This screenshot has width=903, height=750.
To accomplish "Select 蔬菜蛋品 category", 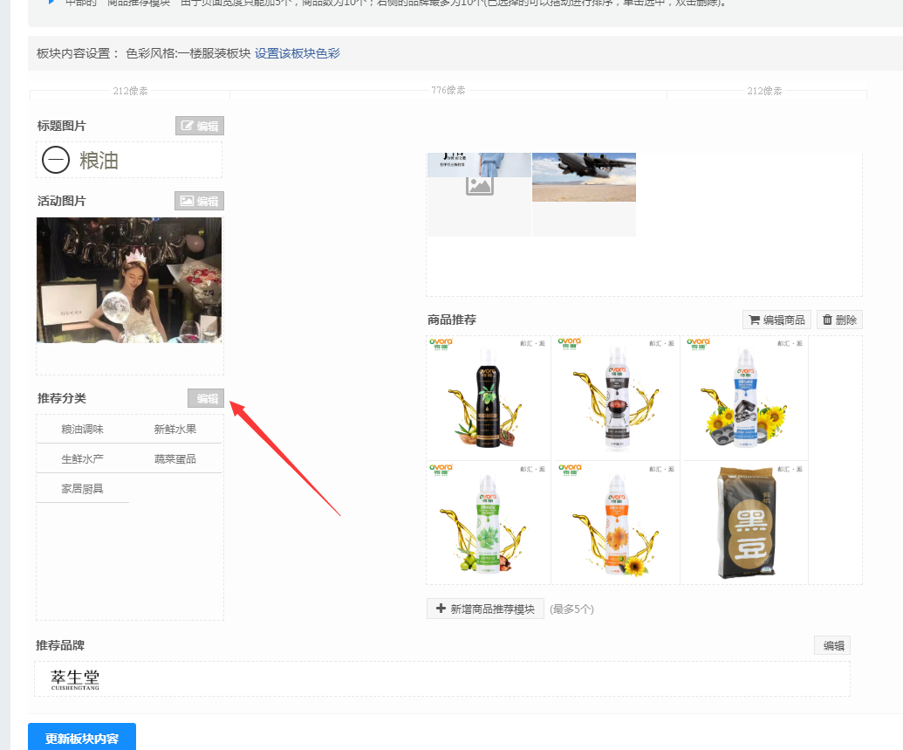I will [x=175, y=458].
